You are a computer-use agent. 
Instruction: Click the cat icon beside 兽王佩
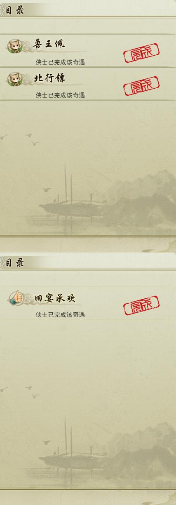14,45
